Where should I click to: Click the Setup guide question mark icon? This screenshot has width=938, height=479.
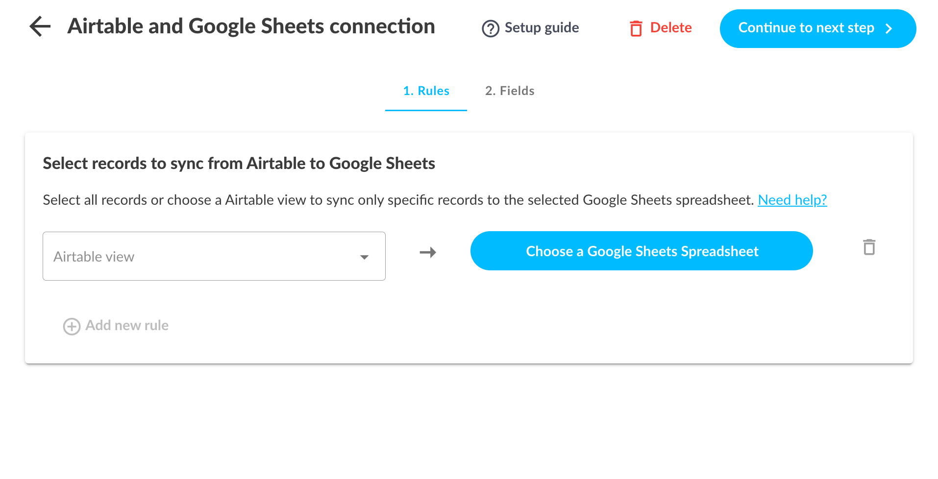coord(490,28)
